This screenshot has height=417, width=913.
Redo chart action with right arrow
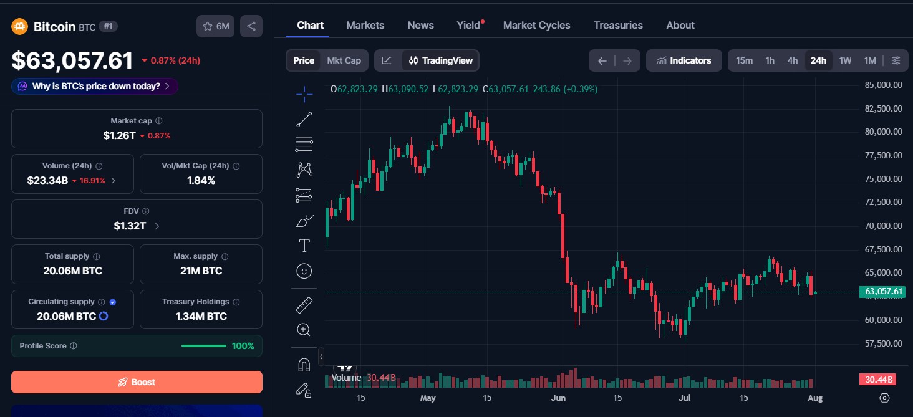(x=627, y=60)
